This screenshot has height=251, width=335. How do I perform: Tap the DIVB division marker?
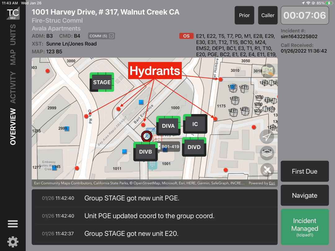pyautogui.click(x=145, y=152)
